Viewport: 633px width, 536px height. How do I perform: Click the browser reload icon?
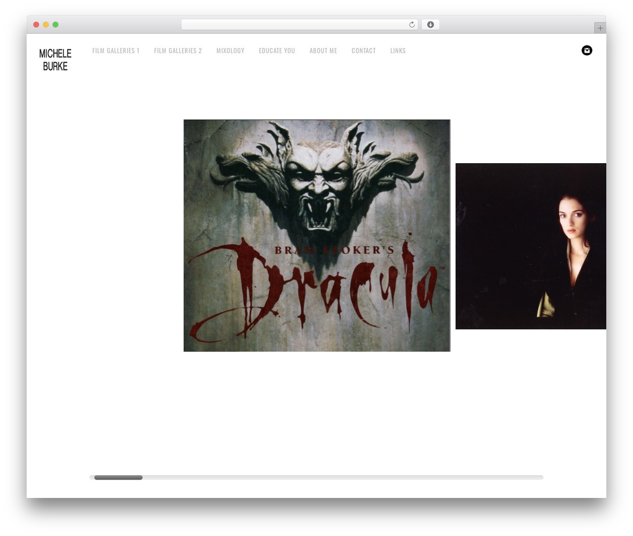412,25
